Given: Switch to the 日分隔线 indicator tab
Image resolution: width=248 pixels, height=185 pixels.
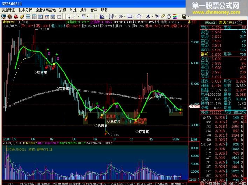Looking at the screenshot, I should click(x=161, y=184).
